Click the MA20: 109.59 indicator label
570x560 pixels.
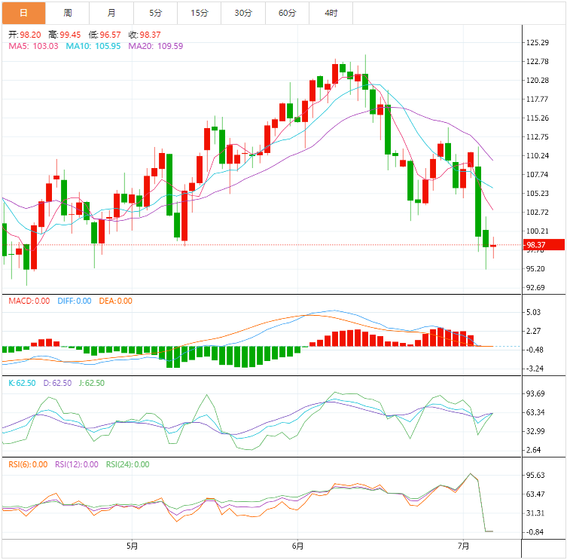[x=156, y=46]
